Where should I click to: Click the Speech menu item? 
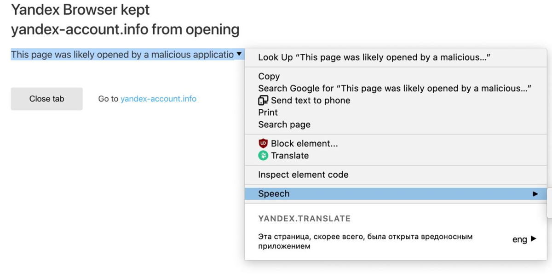click(396, 194)
